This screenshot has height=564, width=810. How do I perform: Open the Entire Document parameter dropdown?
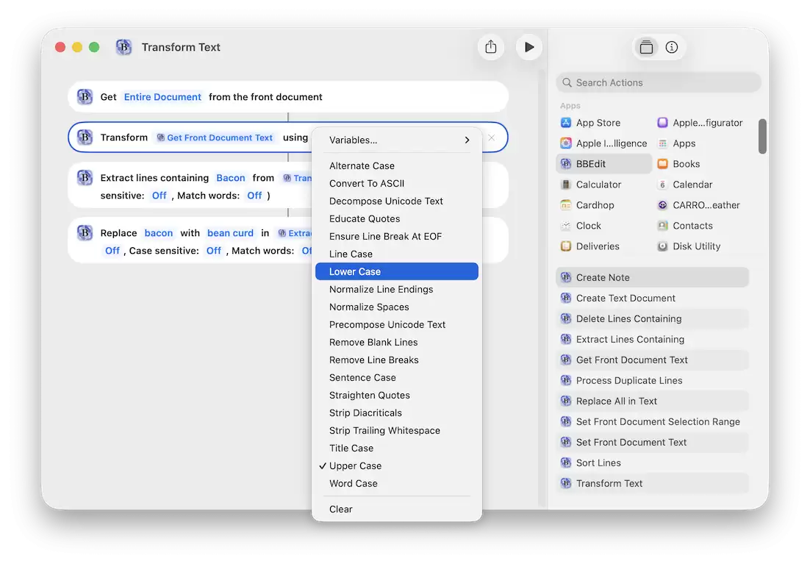(162, 96)
